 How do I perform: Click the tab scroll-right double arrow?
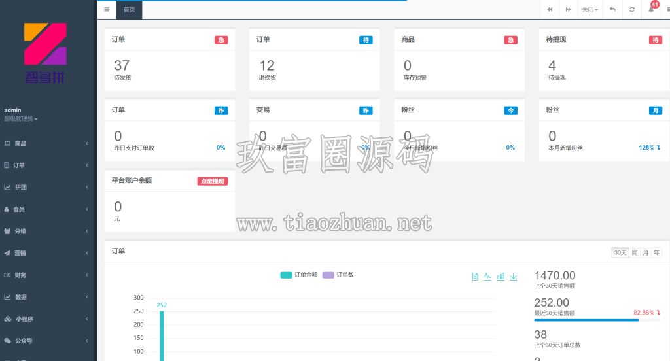pos(569,9)
